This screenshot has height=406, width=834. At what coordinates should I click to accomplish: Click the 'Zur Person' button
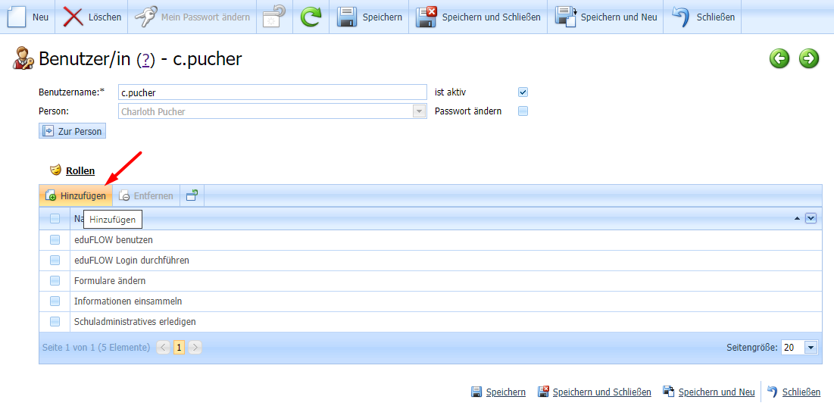(x=72, y=131)
